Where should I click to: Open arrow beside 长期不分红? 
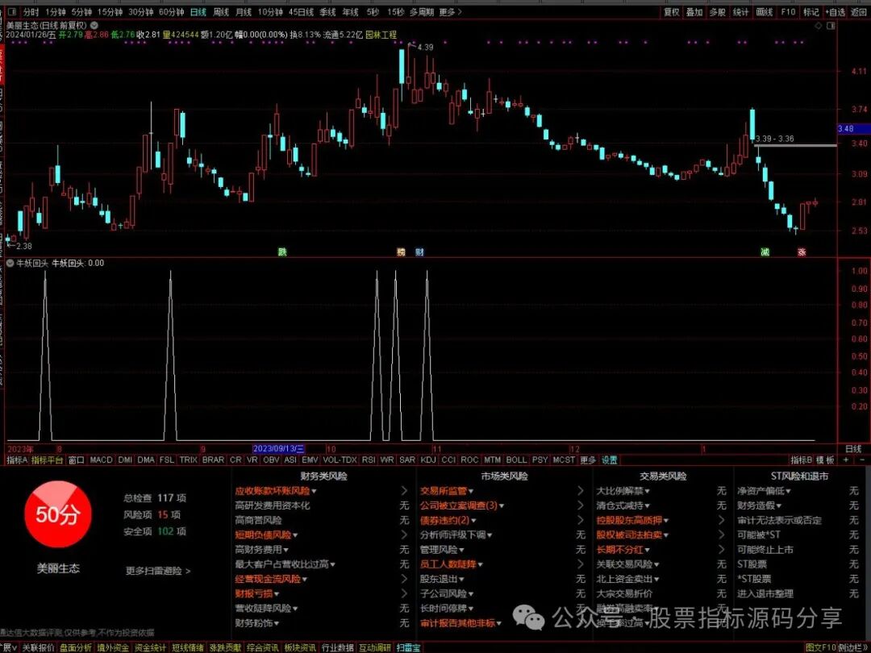[x=722, y=550]
